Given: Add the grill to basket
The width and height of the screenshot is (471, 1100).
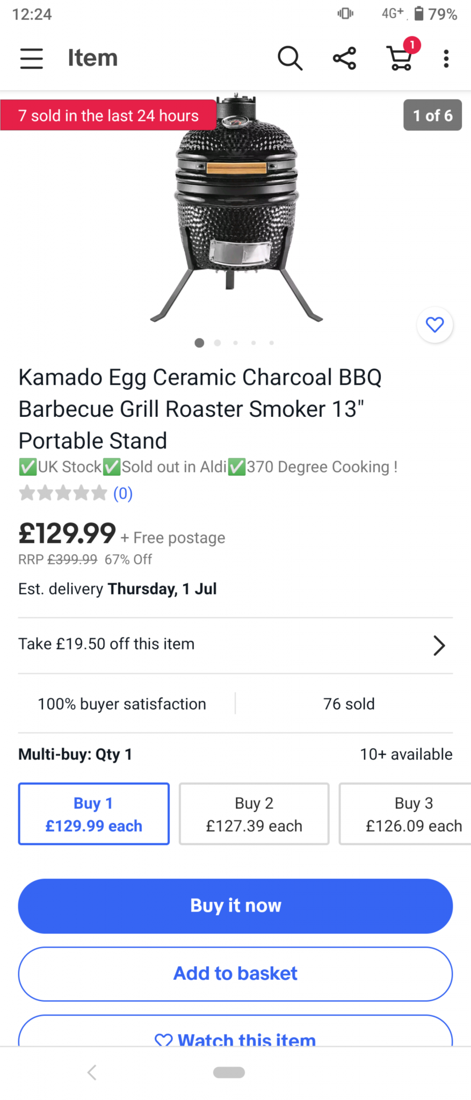Looking at the screenshot, I should (235, 973).
